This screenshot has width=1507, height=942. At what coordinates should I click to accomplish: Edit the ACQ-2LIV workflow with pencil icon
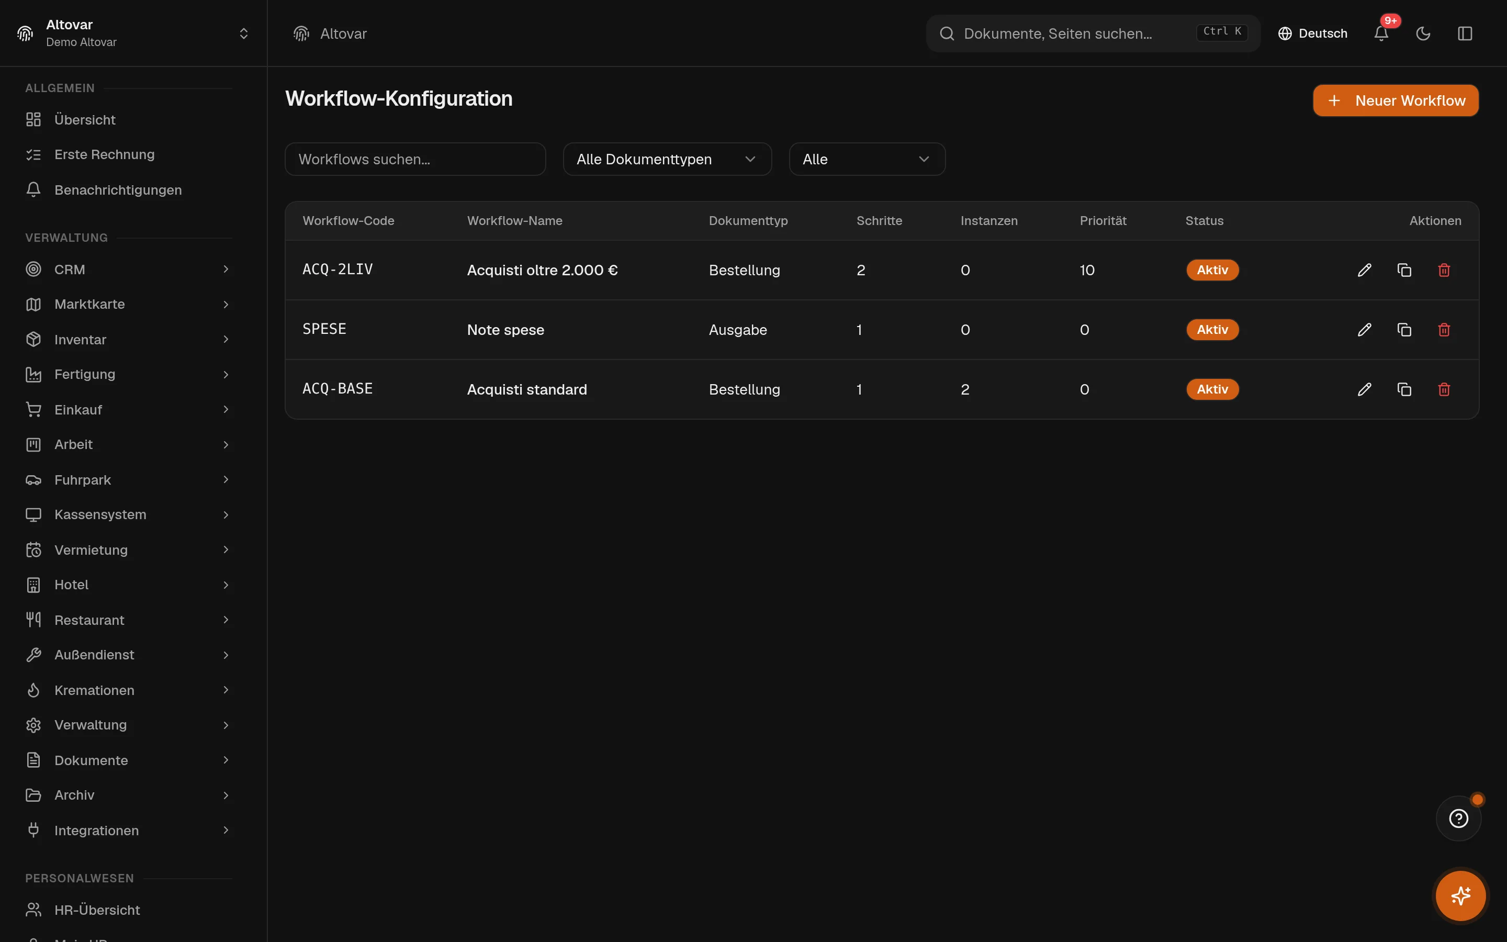coord(1364,270)
